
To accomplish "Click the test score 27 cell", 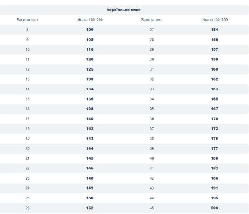I will (152, 30).
